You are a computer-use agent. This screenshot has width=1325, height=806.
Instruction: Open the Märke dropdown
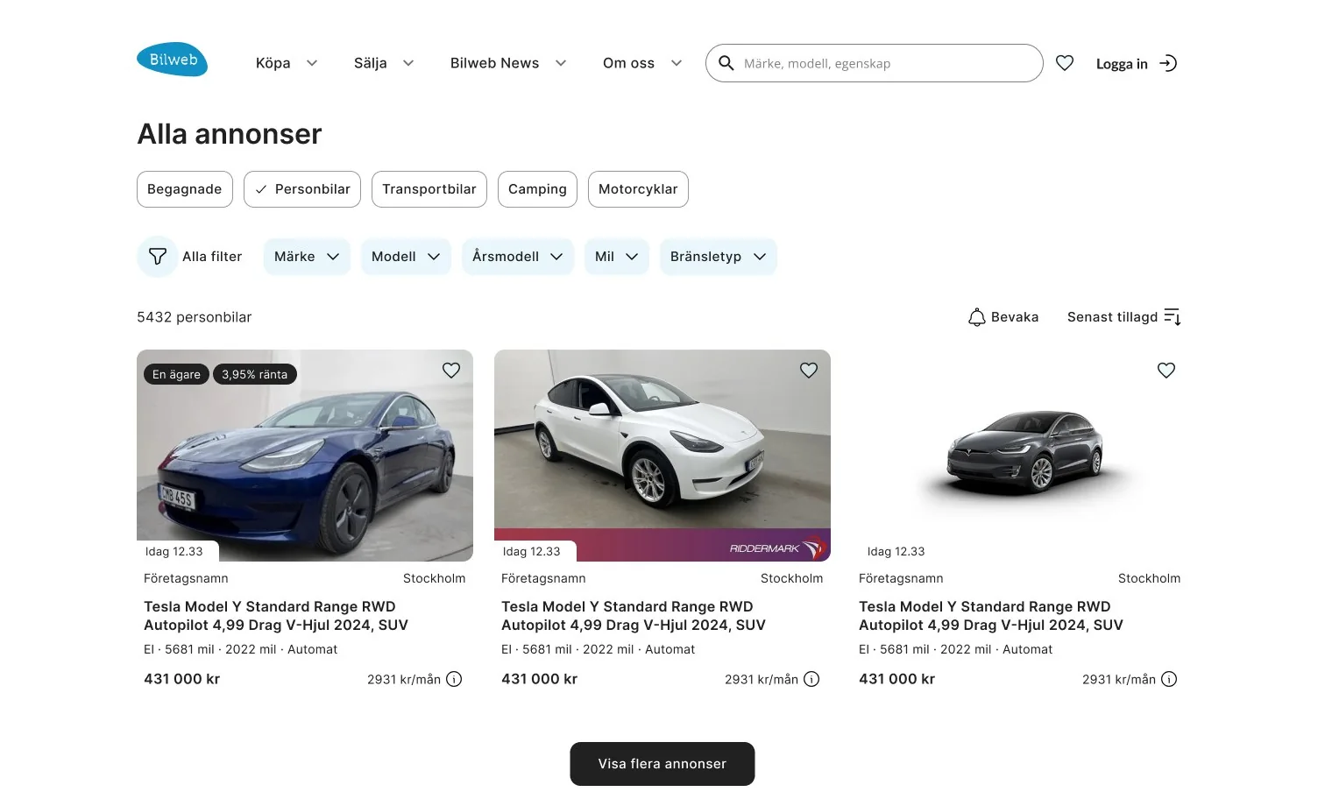[x=307, y=257]
